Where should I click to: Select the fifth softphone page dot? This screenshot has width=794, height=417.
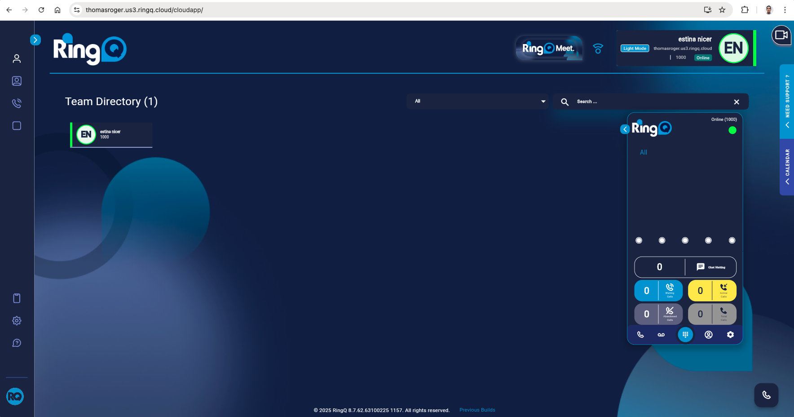tap(732, 240)
